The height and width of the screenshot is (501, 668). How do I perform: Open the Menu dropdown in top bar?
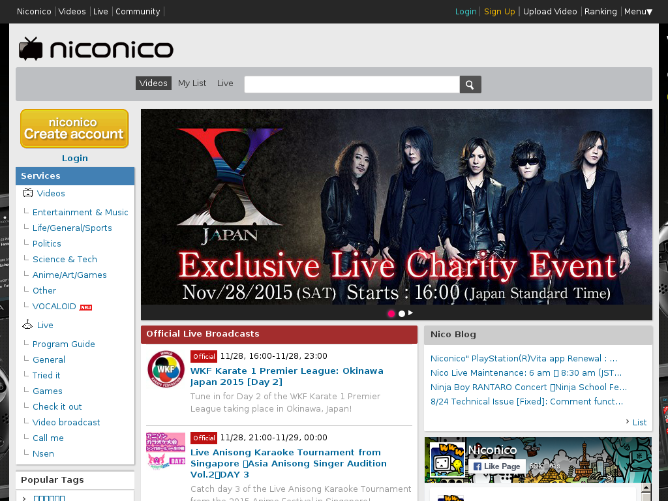638,12
